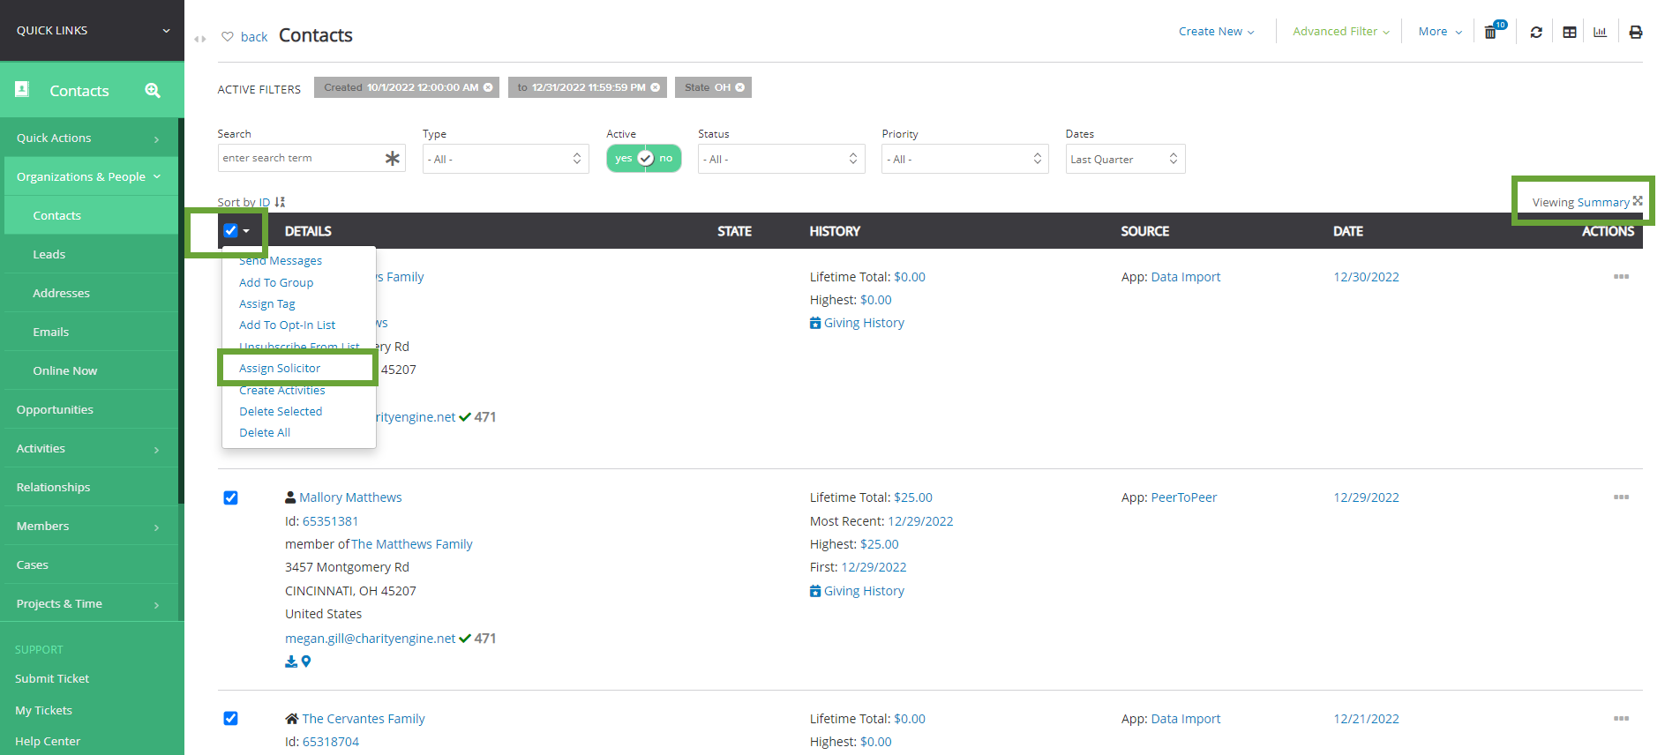1665x755 pixels.
Task: Click the asterisk wildcard search icon
Action: pyautogui.click(x=392, y=158)
